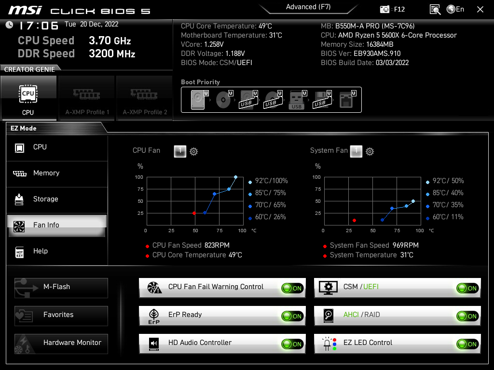The height and width of the screenshot is (370, 494).
Task: Click the 70°C/ 35% System fan legend entry
Action: [x=448, y=205]
